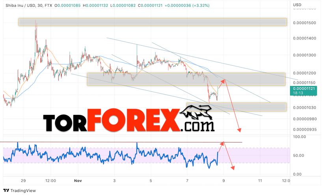Click the 0.00000935 price axis label

click(x=305, y=129)
